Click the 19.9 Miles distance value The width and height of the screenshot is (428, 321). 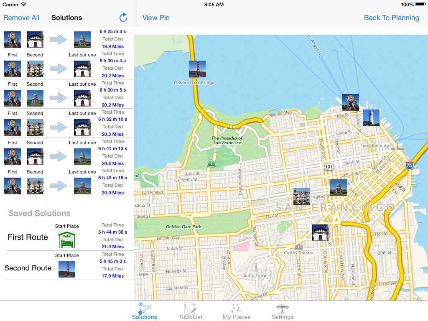113,46
